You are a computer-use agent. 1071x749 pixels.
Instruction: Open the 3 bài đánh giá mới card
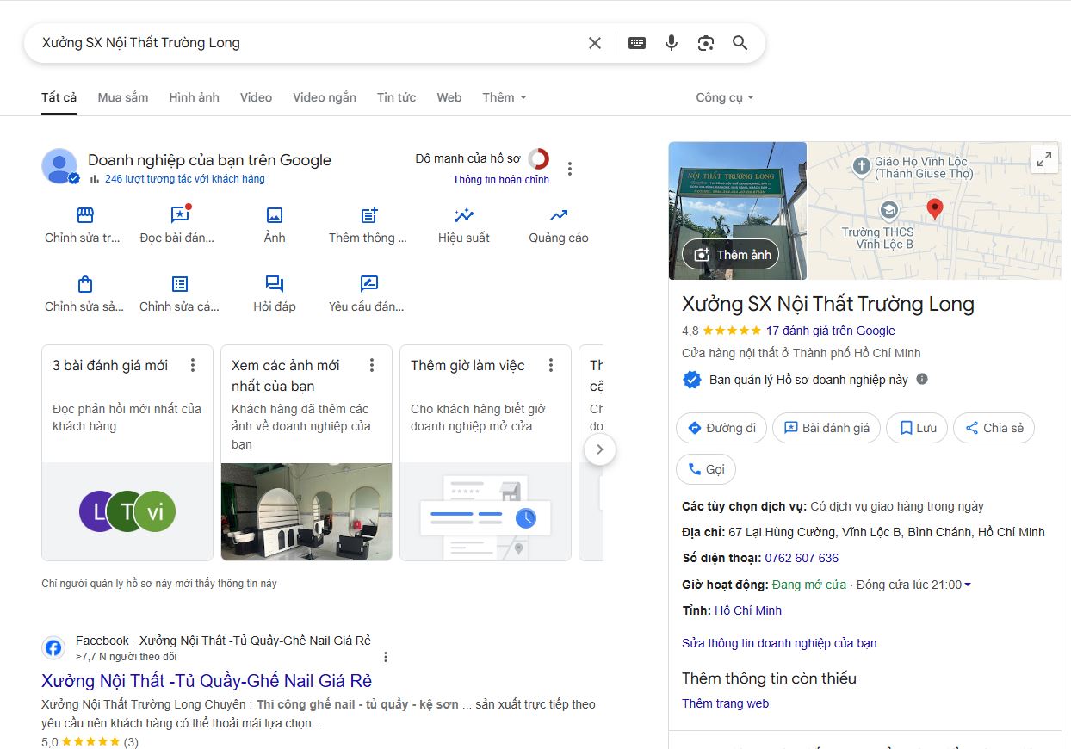127,453
